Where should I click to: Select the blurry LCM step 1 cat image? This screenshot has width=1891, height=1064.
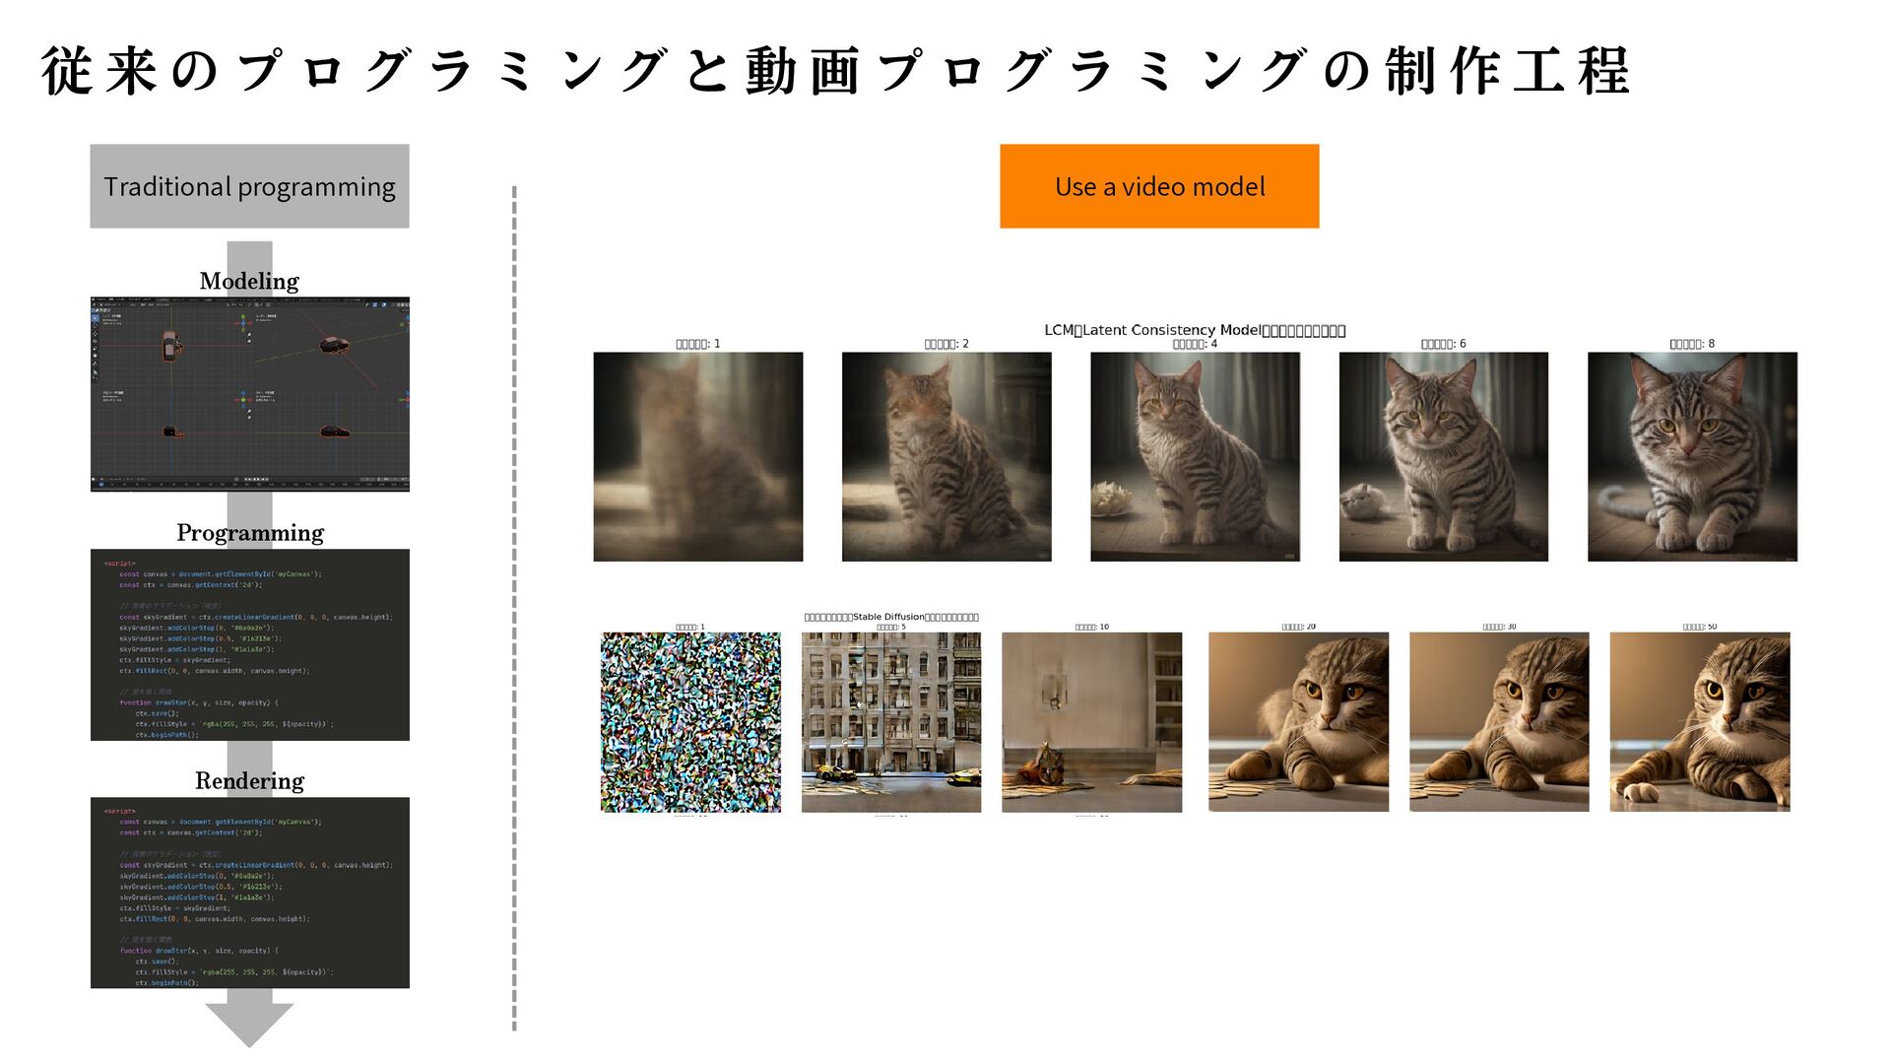click(698, 457)
